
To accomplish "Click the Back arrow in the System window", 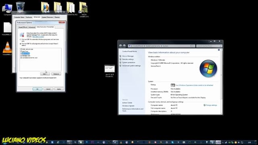I will click(x=121, y=46).
